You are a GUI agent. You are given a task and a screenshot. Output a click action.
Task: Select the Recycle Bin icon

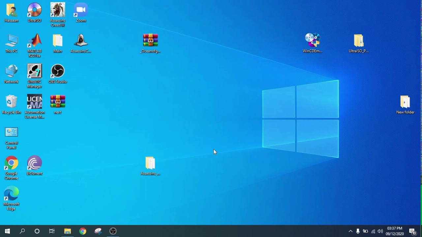tap(12, 105)
